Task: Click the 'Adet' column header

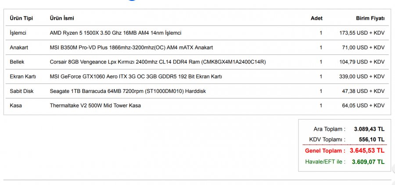Action: click(x=316, y=18)
